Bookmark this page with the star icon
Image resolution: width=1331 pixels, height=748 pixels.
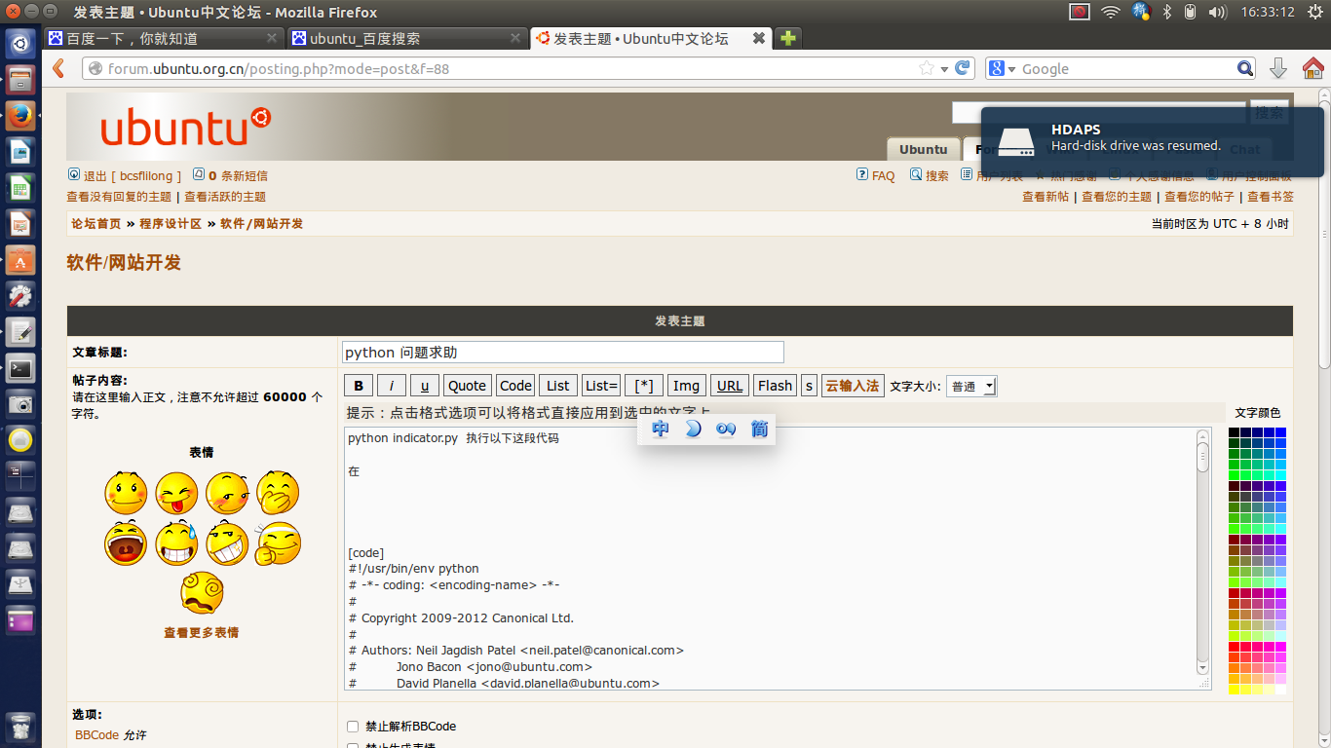(926, 68)
